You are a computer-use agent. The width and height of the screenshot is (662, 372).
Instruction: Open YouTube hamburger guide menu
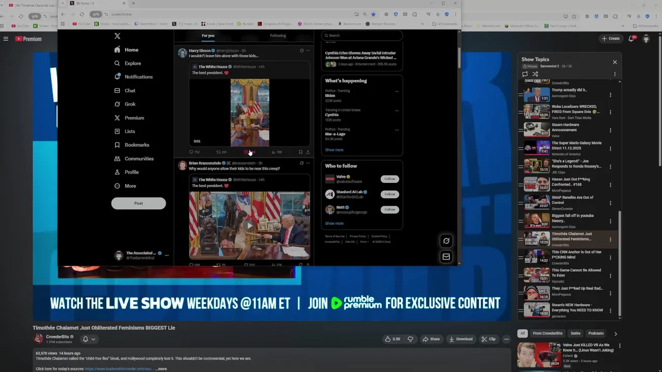6,39
